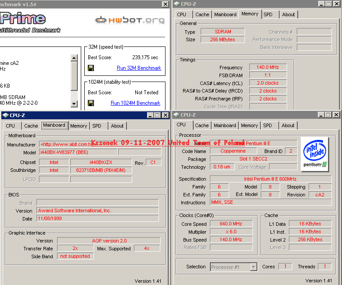
Task: Click the Instructions MMX, SSE field
Action: (270, 202)
